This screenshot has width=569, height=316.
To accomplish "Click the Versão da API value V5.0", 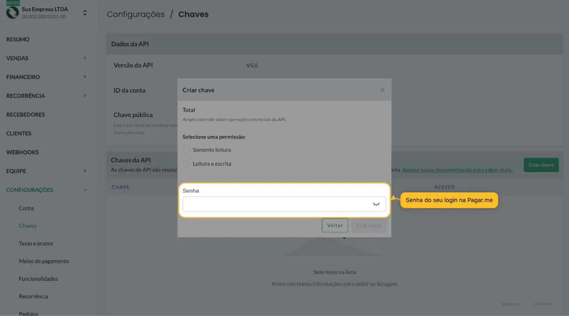I will tap(252, 65).
